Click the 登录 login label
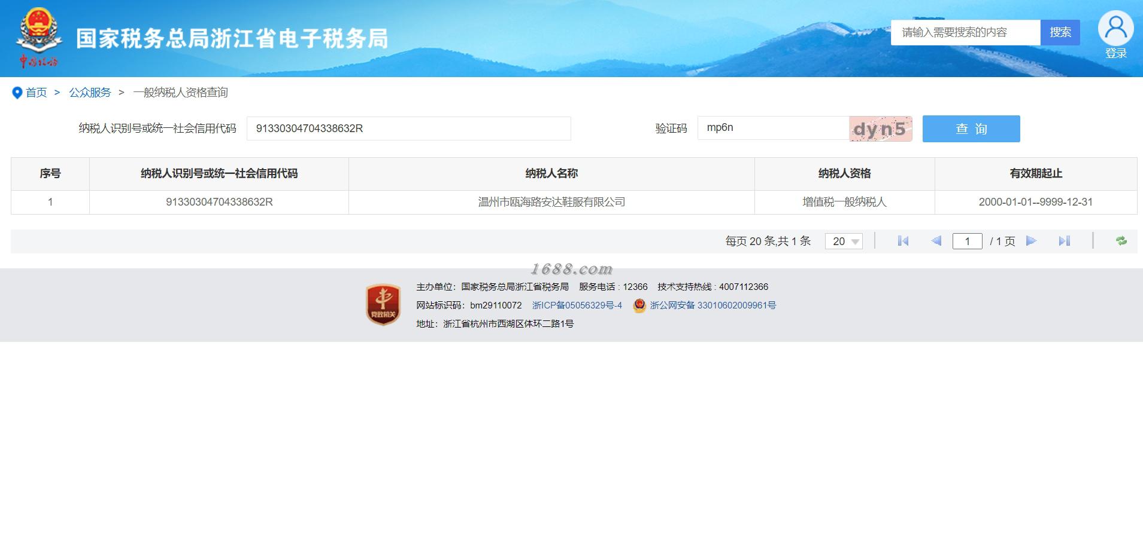The image size is (1143, 535). (x=1115, y=53)
